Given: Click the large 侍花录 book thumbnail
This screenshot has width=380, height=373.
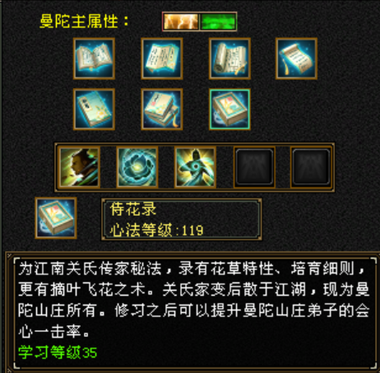Looking at the screenshot, I should point(56,218).
